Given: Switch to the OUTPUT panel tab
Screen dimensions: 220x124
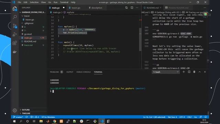Looking at the screenshot, I should click(x=70, y=72).
